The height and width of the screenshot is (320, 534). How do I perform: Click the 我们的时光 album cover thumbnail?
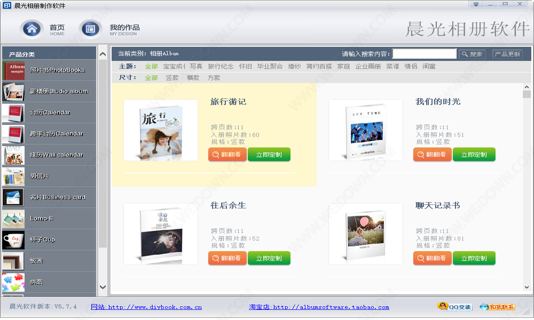point(366,130)
